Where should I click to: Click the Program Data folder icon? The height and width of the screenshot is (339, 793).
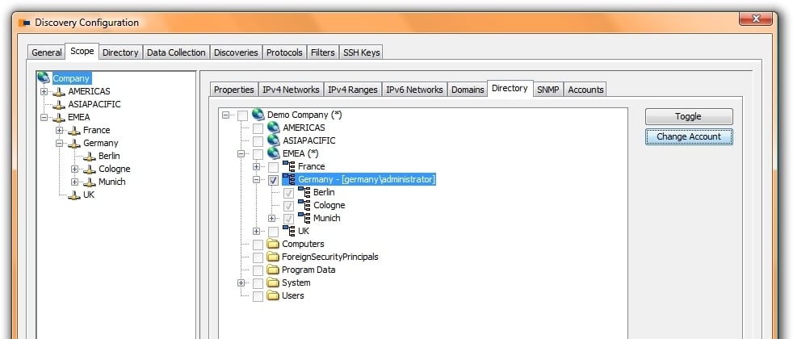click(273, 270)
